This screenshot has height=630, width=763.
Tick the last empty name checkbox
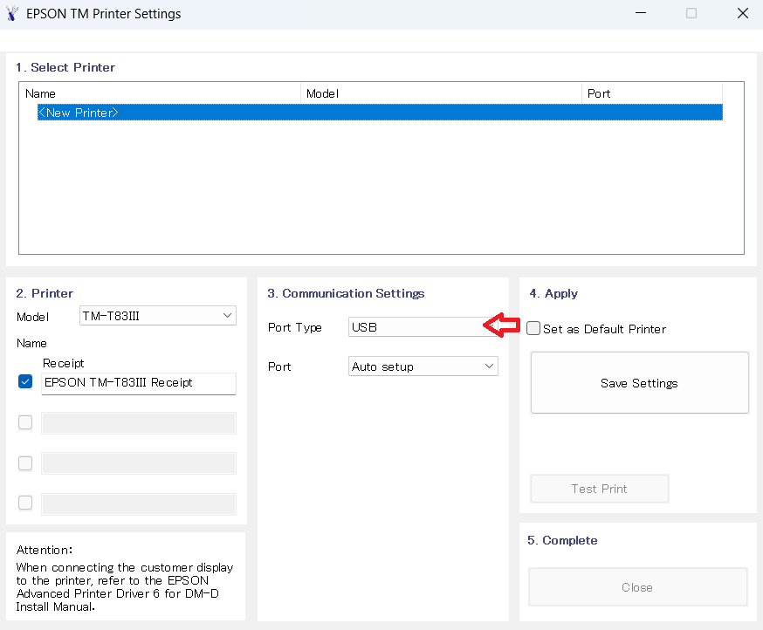tap(25, 503)
